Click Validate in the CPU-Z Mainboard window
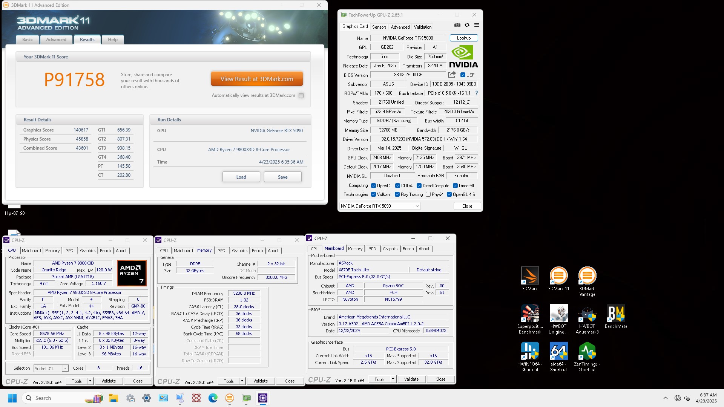The height and width of the screenshot is (407, 724). (x=411, y=379)
